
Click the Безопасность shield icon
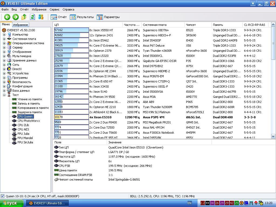click(9, 82)
